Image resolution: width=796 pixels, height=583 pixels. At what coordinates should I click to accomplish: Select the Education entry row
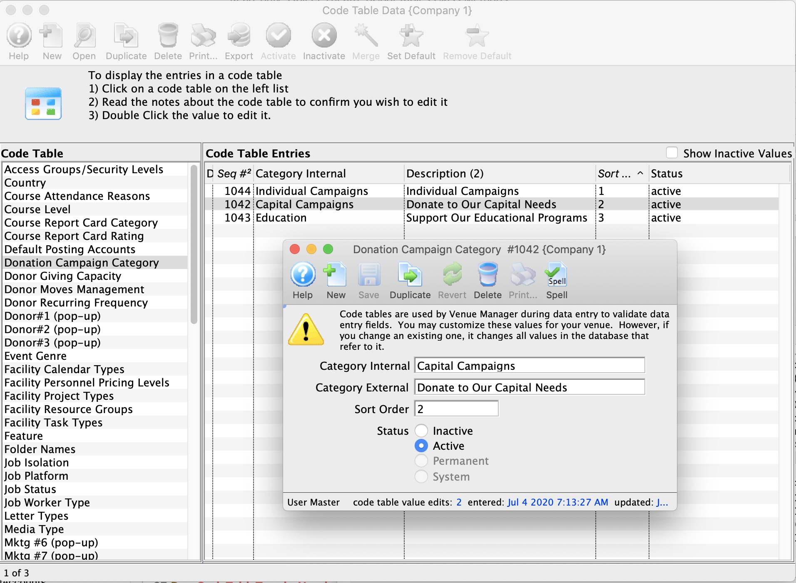point(491,218)
